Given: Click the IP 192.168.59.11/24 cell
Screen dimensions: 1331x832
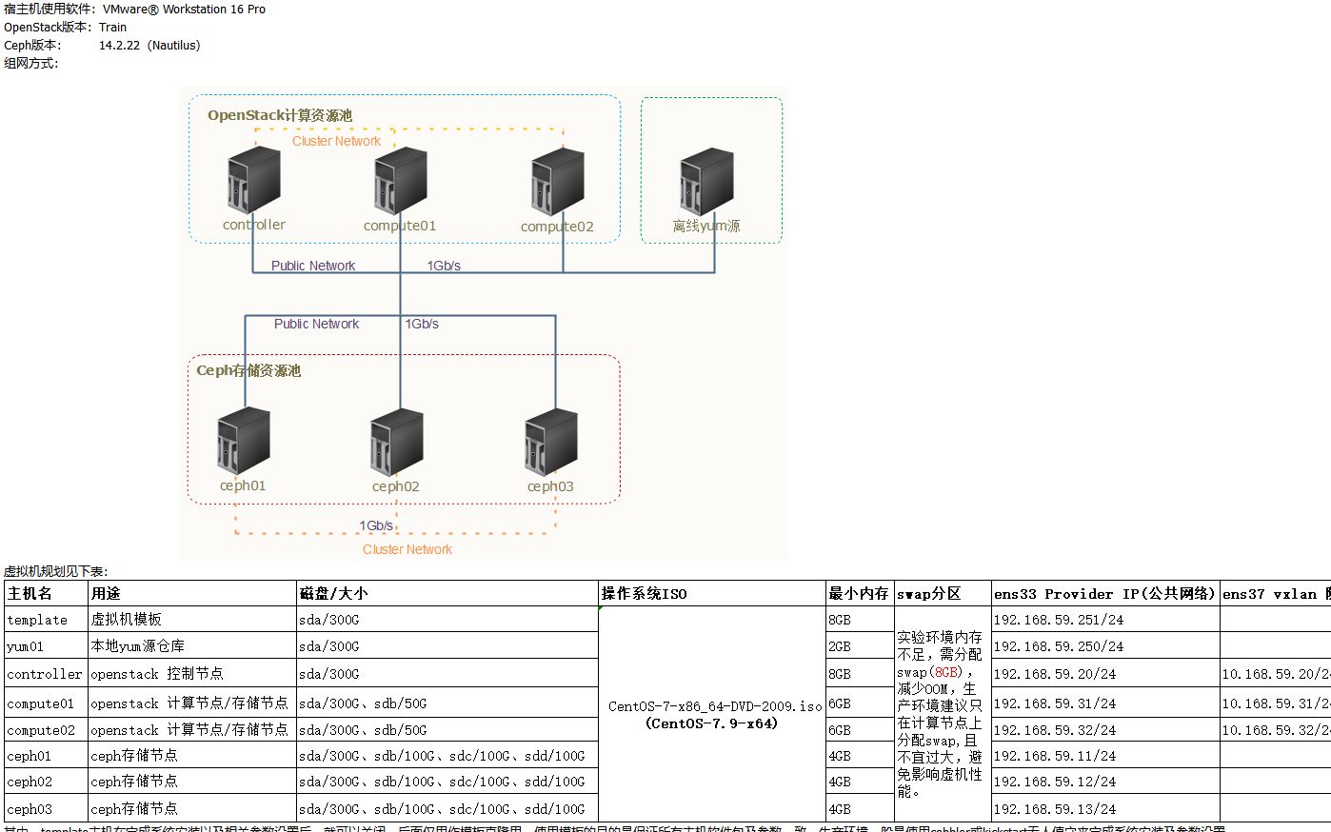Looking at the screenshot, I should click(1105, 756).
